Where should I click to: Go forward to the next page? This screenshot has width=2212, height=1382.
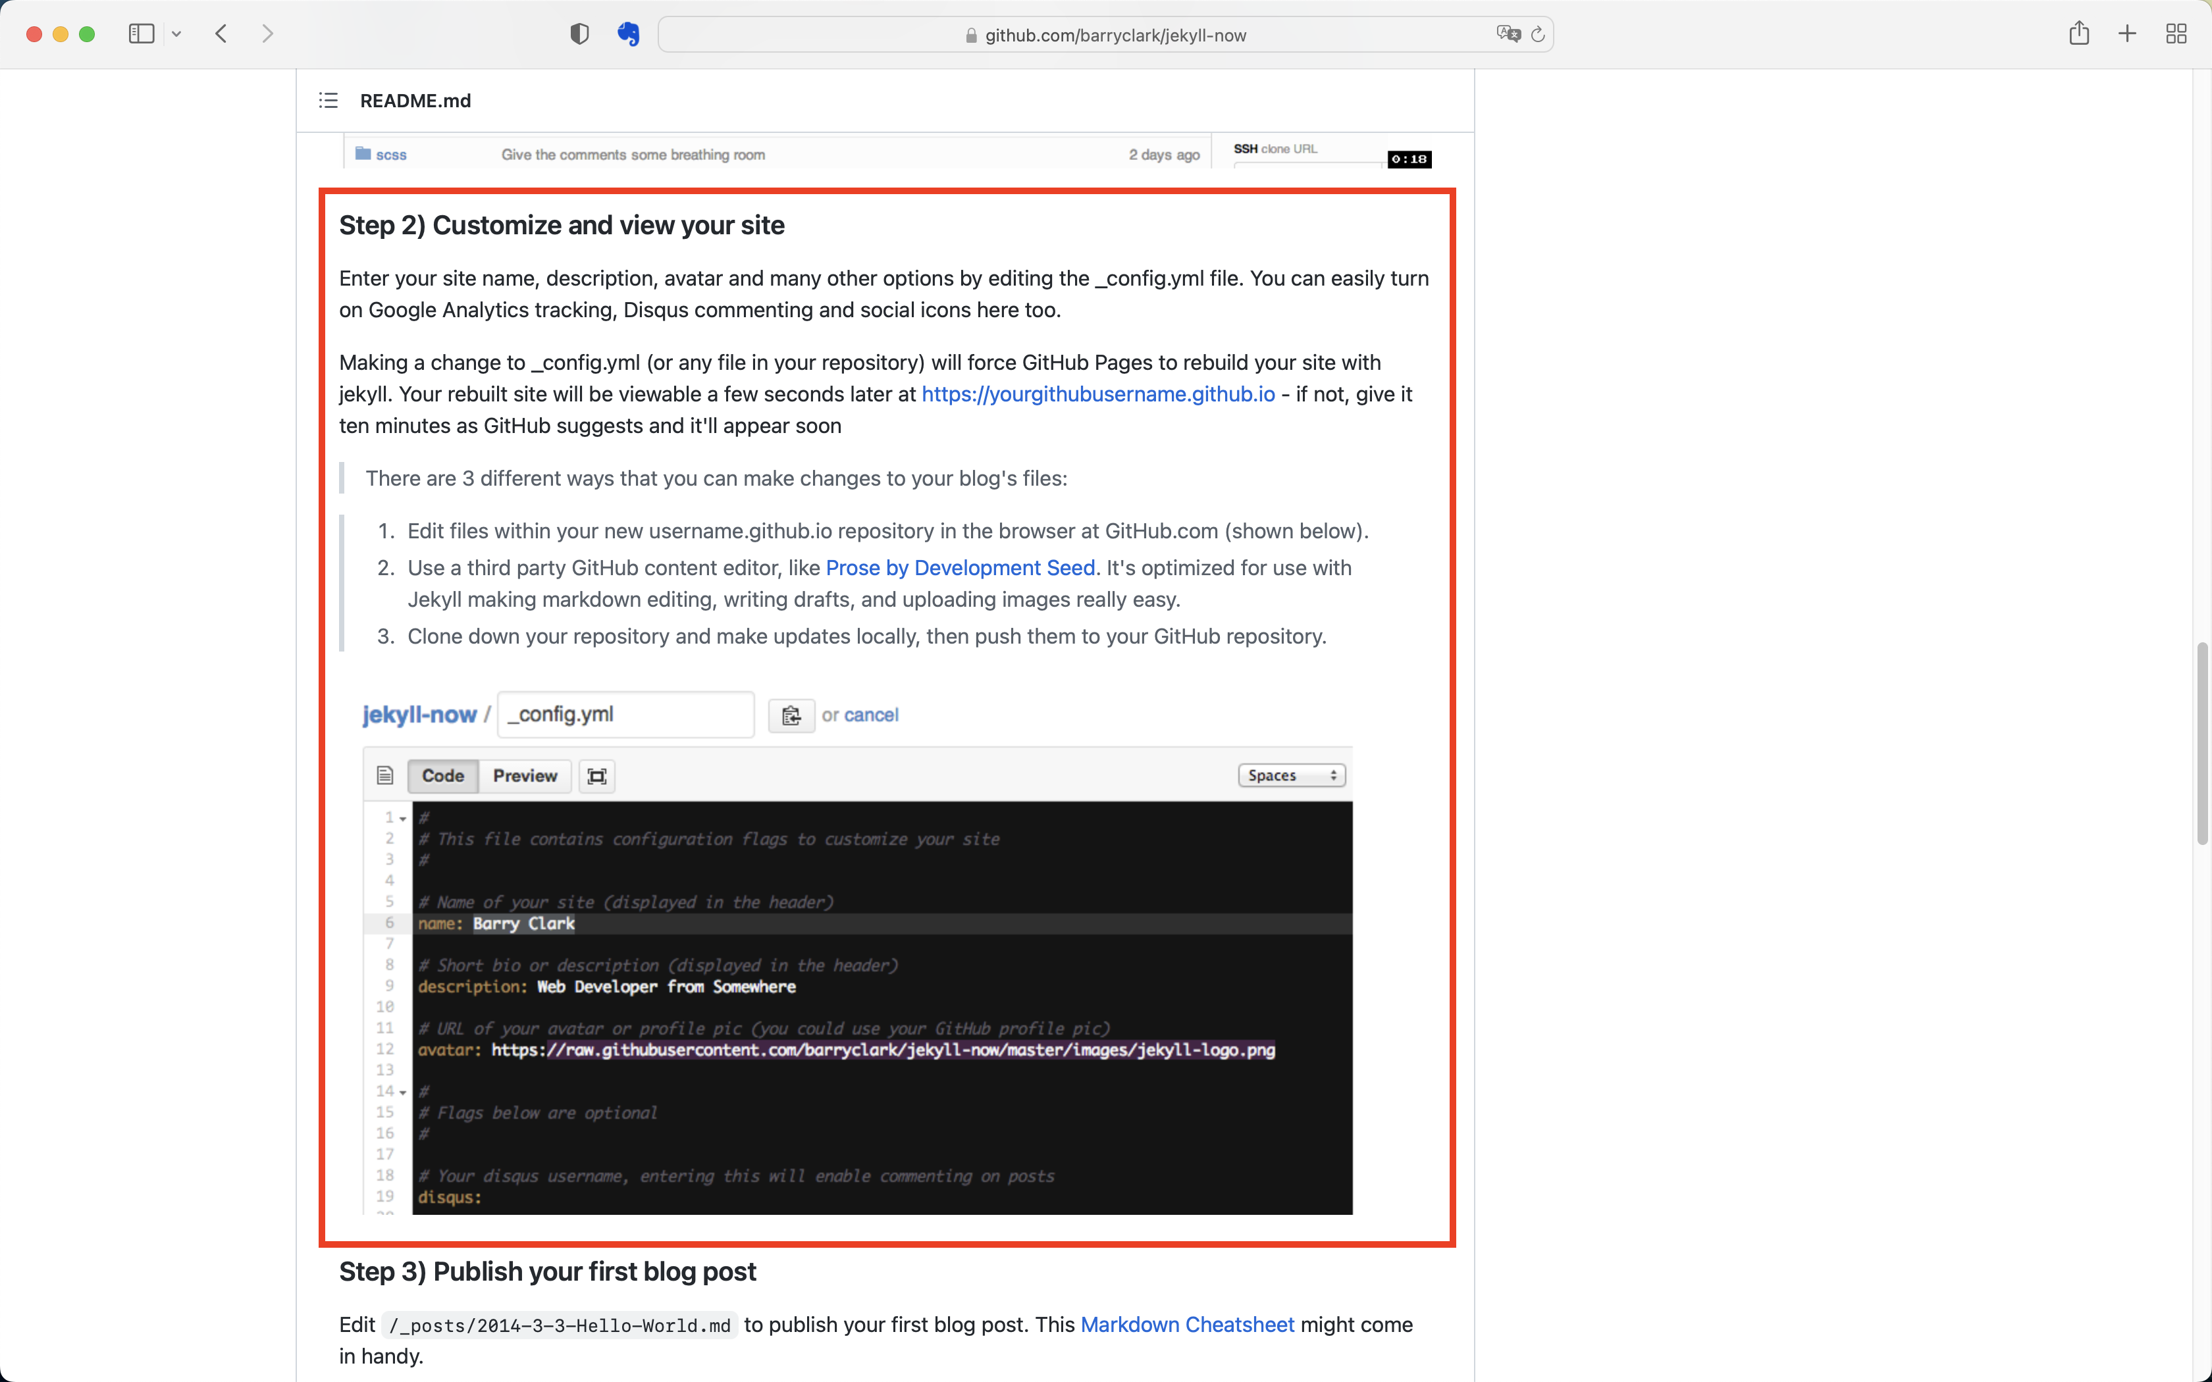pyautogui.click(x=267, y=34)
